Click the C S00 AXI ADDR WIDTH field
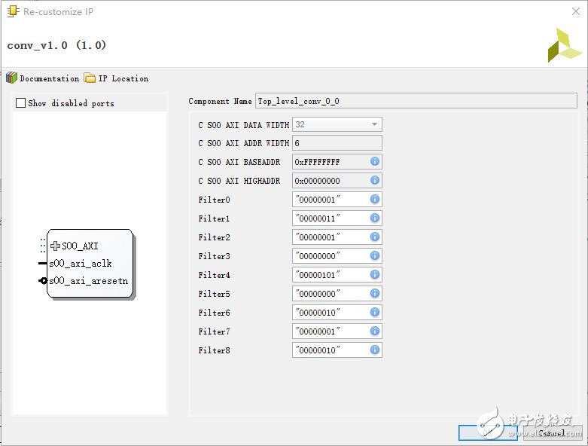 (x=337, y=143)
